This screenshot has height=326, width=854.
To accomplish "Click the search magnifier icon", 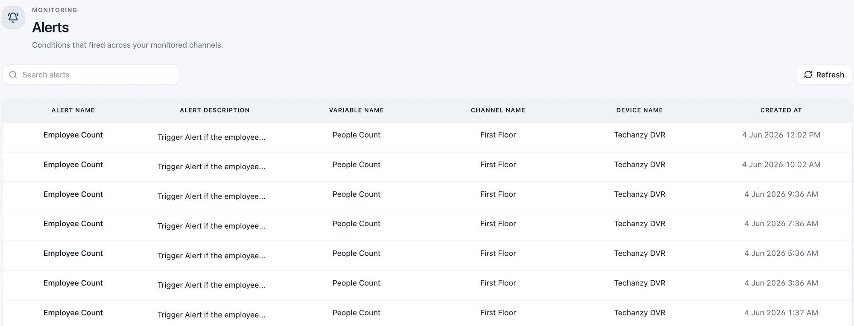I will [13, 75].
